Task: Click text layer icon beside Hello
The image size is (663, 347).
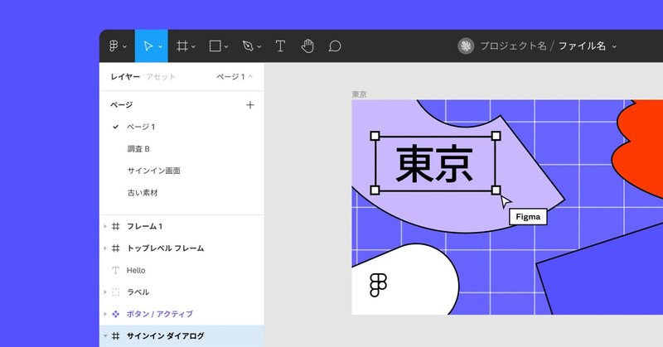Action: click(115, 270)
